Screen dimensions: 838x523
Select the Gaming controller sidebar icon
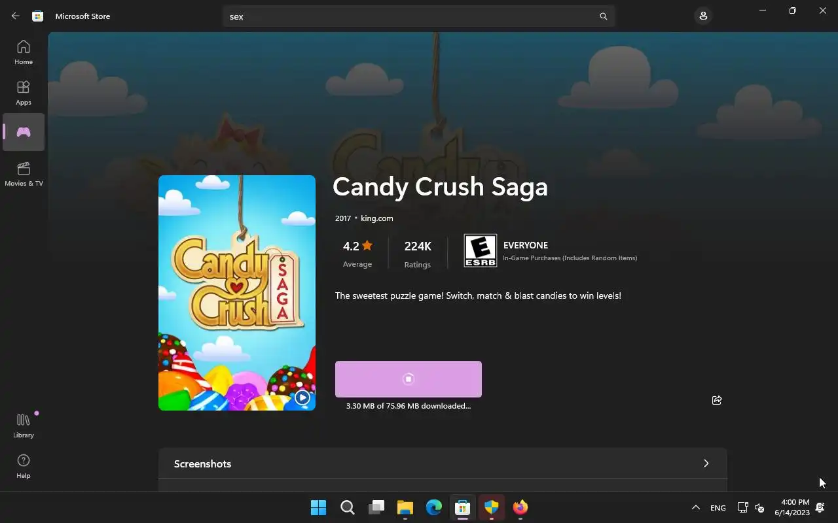pyautogui.click(x=24, y=132)
